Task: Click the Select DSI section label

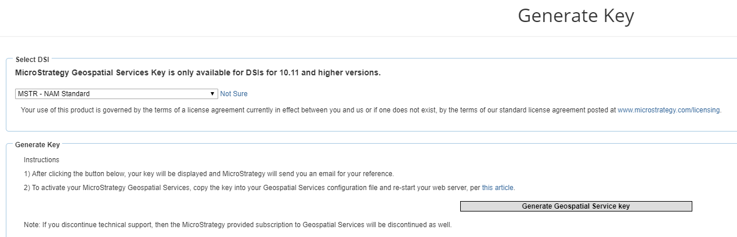Action: pyautogui.click(x=32, y=60)
